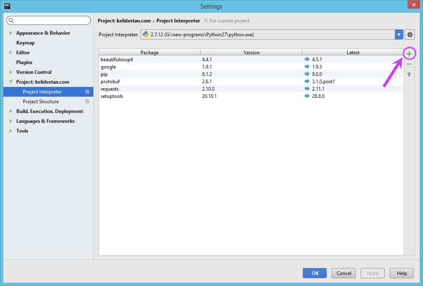Select the requests package row

tap(251, 89)
